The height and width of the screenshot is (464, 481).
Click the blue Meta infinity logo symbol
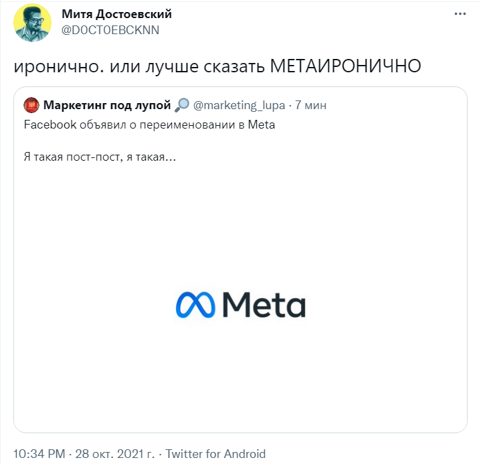[x=193, y=305]
